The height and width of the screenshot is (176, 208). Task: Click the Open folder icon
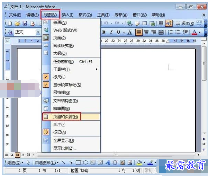pos(17,23)
